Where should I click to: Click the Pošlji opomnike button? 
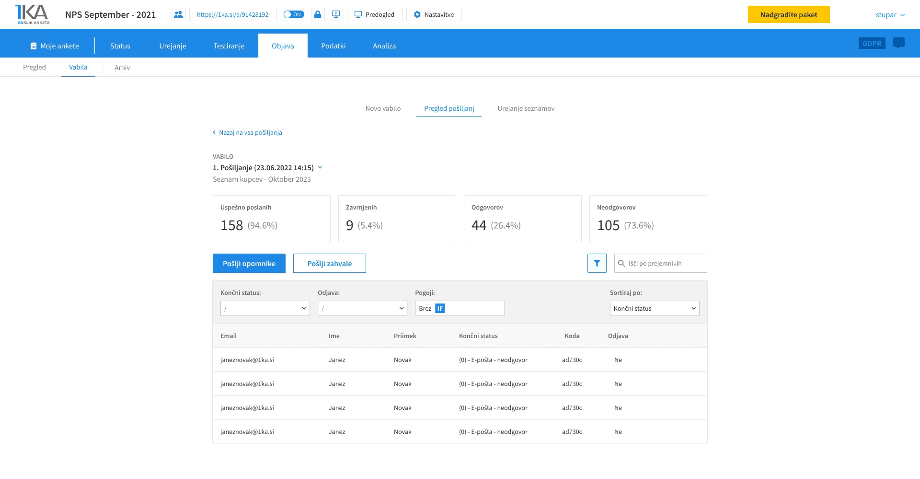click(249, 263)
